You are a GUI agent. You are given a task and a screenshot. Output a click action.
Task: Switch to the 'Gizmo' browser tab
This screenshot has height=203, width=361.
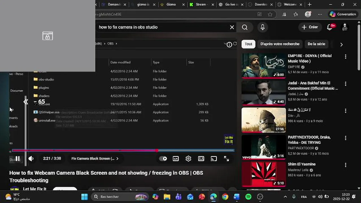[x=171, y=5]
